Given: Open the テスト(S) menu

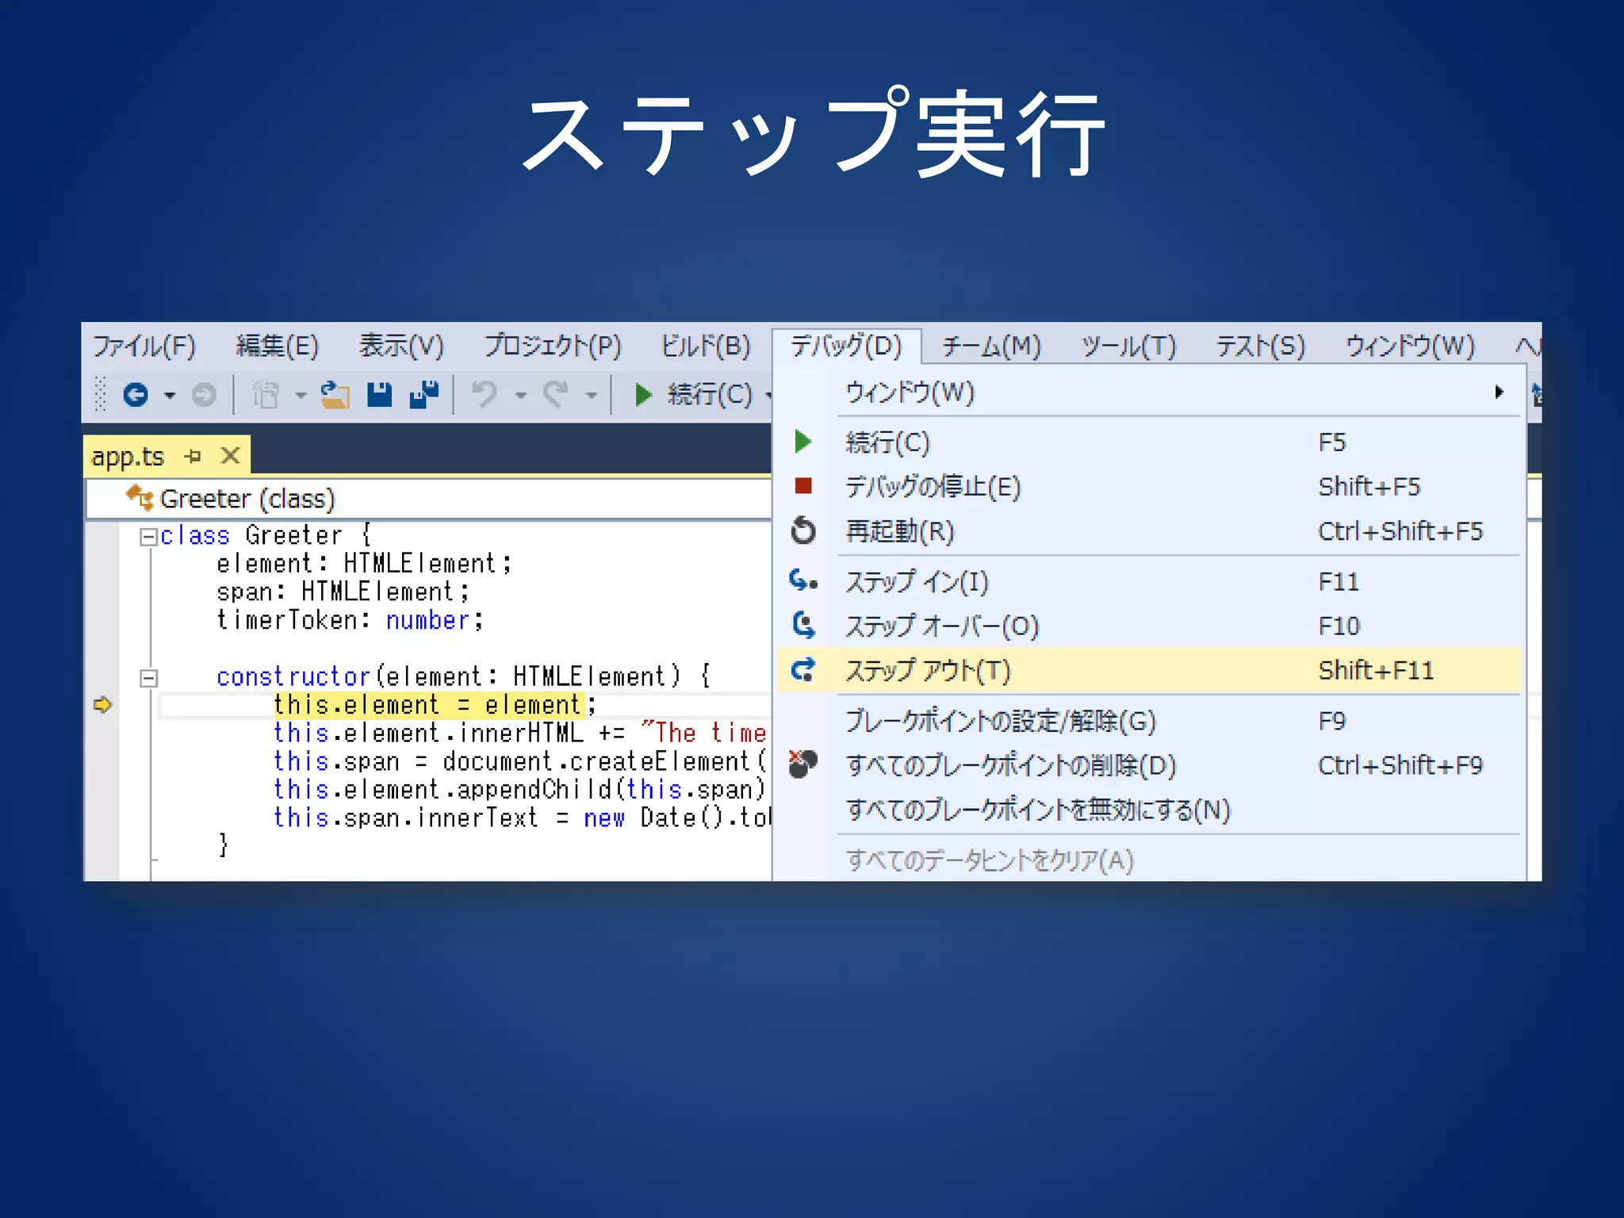Looking at the screenshot, I should pos(1261,347).
